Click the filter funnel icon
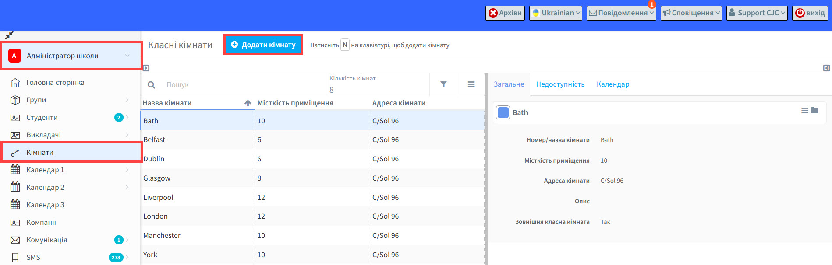This screenshot has height=265, width=832. point(443,84)
